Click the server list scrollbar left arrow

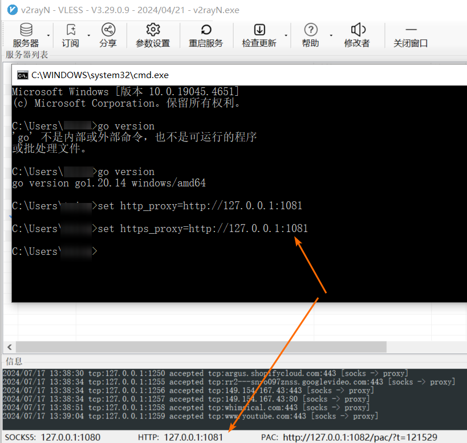point(9,347)
